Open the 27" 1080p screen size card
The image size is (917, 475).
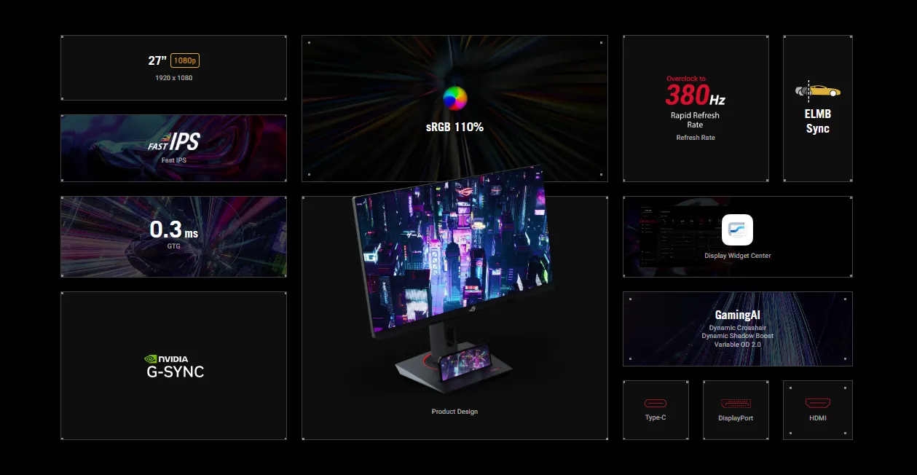173,67
